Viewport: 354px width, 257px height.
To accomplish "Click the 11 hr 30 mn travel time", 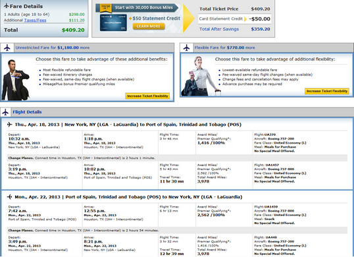I will point(172,181).
